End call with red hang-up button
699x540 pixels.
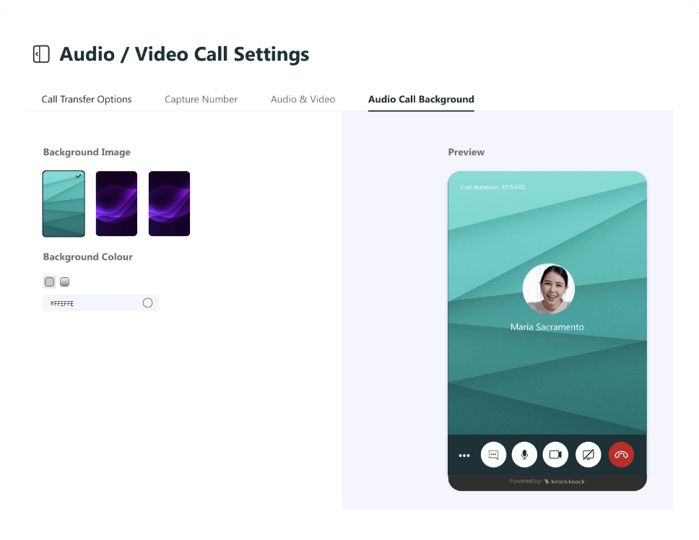pos(621,455)
